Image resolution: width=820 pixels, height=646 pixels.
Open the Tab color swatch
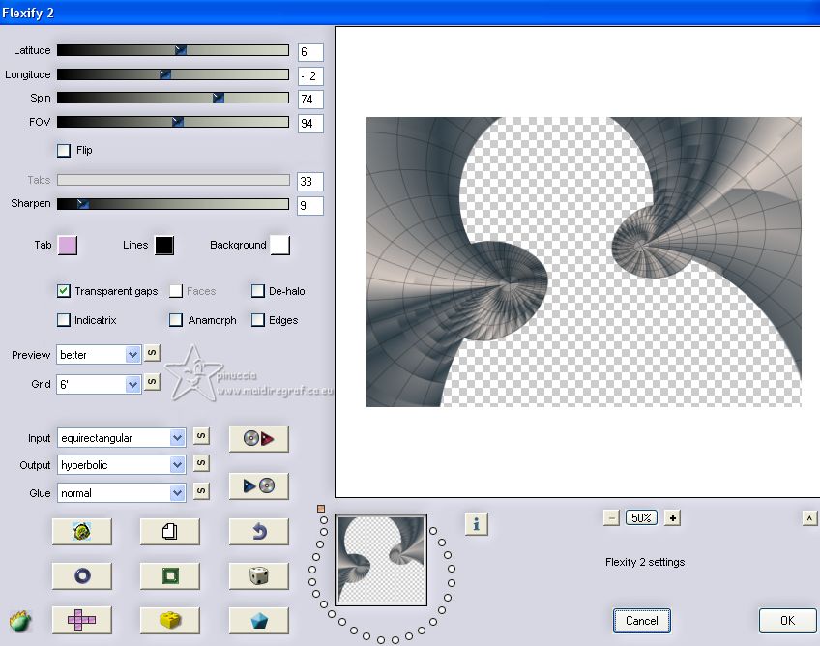pos(68,246)
